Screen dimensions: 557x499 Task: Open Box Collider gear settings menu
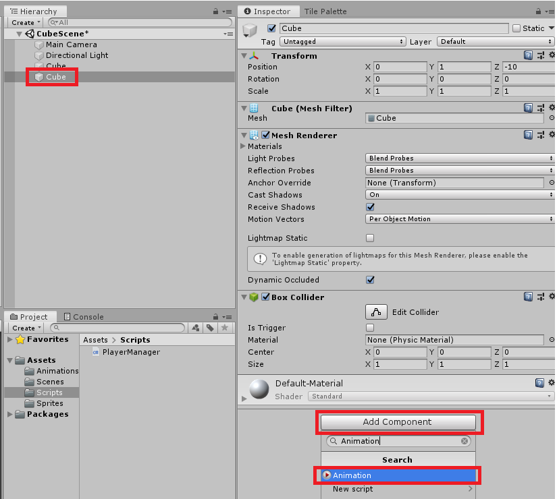[552, 296]
